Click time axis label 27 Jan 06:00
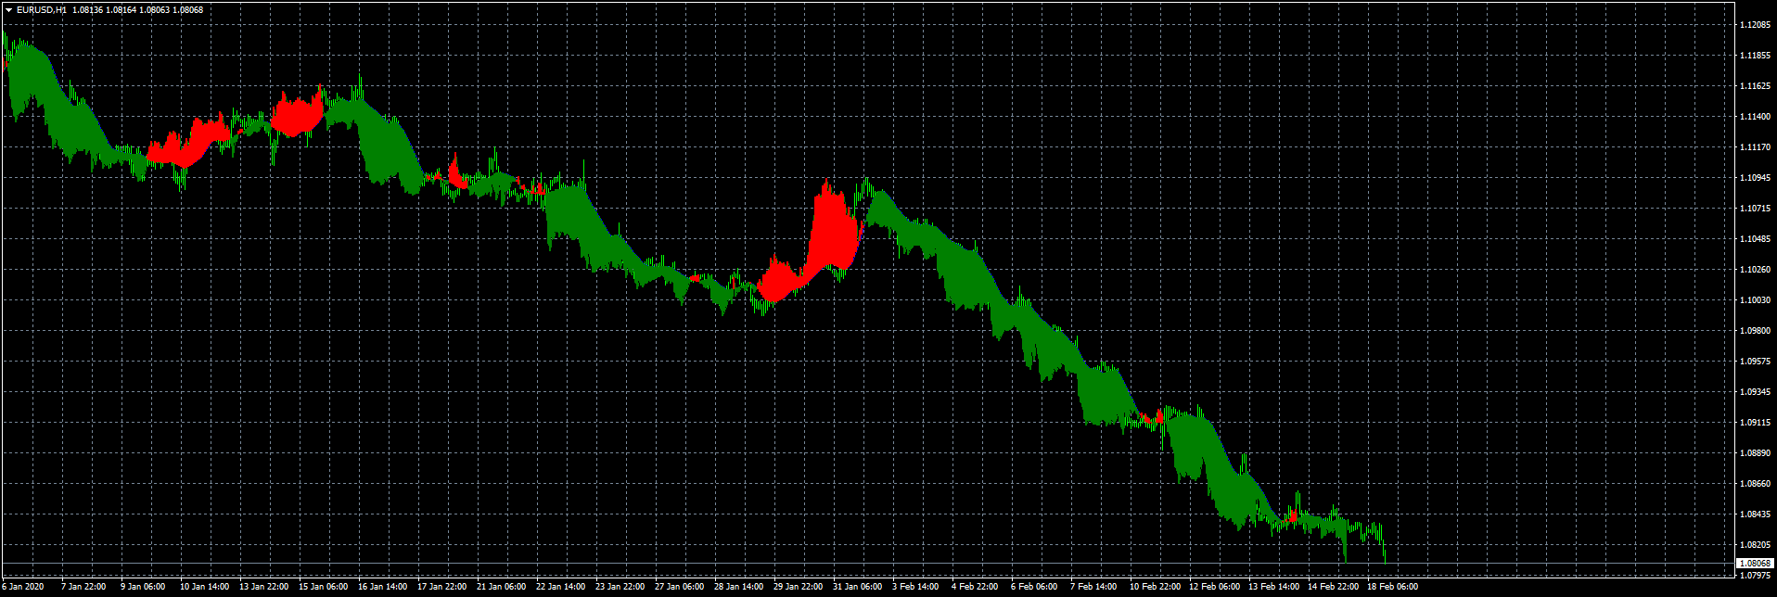Screen dimensions: 1777x597 point(679,587)
